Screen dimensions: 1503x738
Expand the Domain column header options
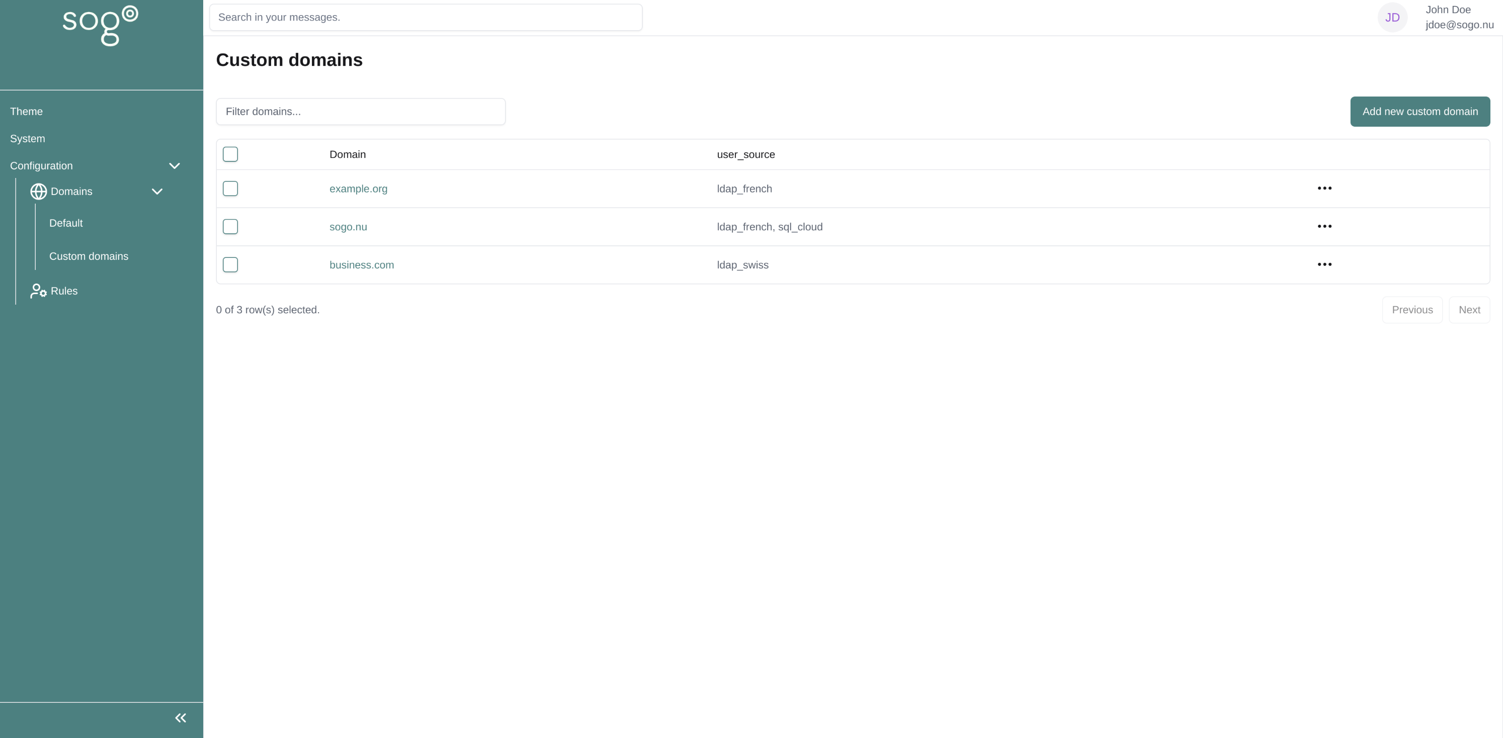click(347, 154)
